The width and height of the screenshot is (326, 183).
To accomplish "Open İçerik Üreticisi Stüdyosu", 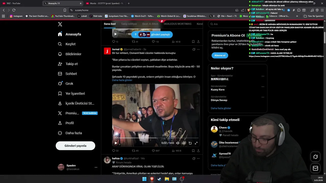I will pos(76,103).
